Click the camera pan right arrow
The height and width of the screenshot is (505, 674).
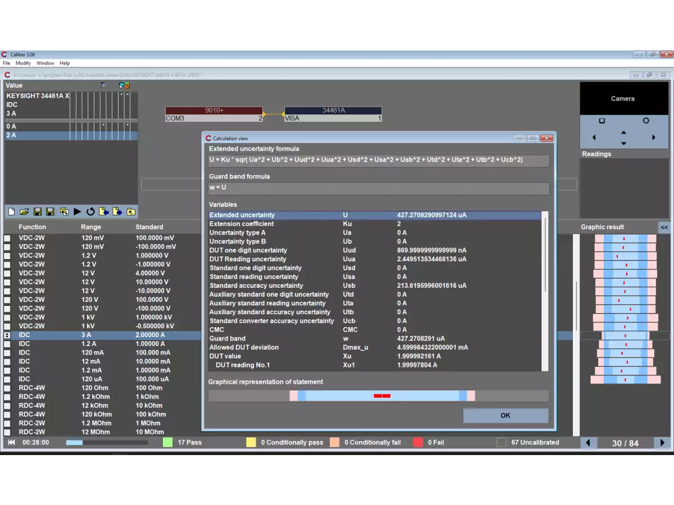[653, 137]
